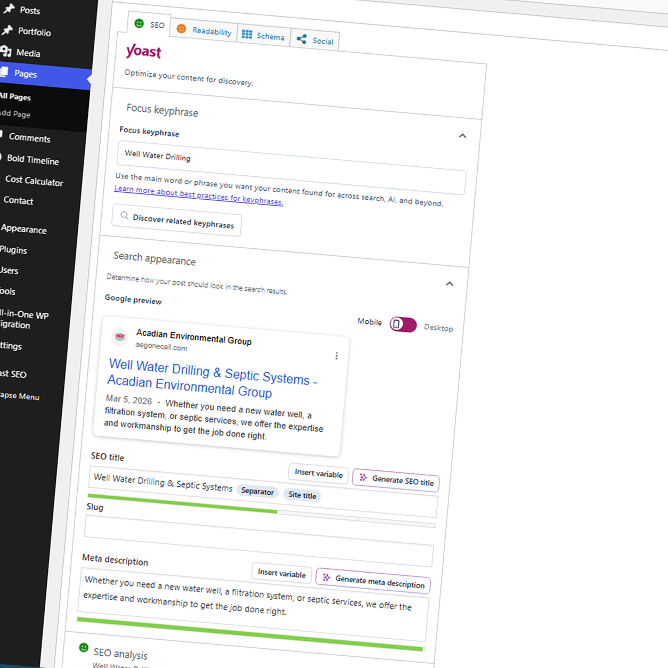Click the Posts pushpin icon in sidebar
Viewport: 668px width, 668px height.
(x=9, y=9)
